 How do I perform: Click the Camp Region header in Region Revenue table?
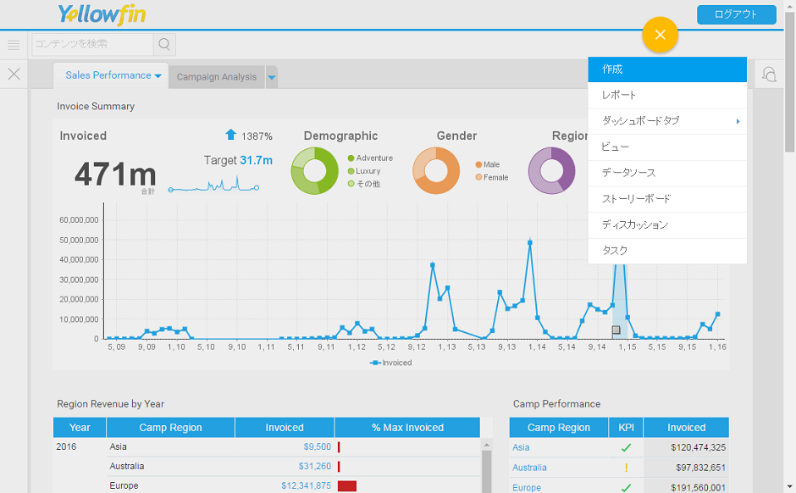170,428
